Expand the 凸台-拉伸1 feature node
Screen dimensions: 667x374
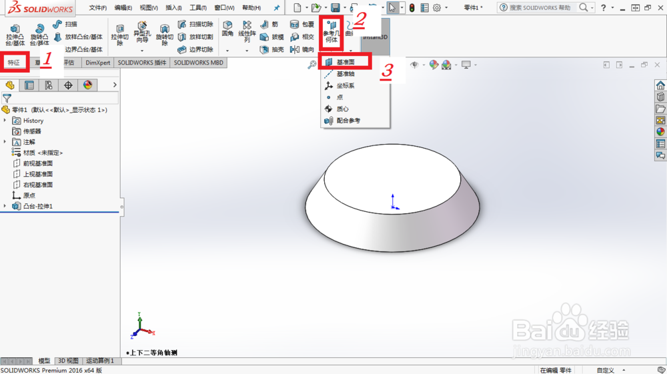pyautogui.click(x=5, y=206)
